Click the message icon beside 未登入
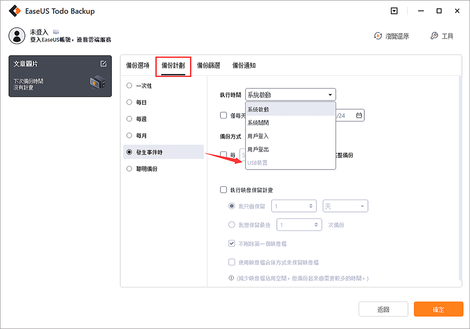 pos(56,32)
